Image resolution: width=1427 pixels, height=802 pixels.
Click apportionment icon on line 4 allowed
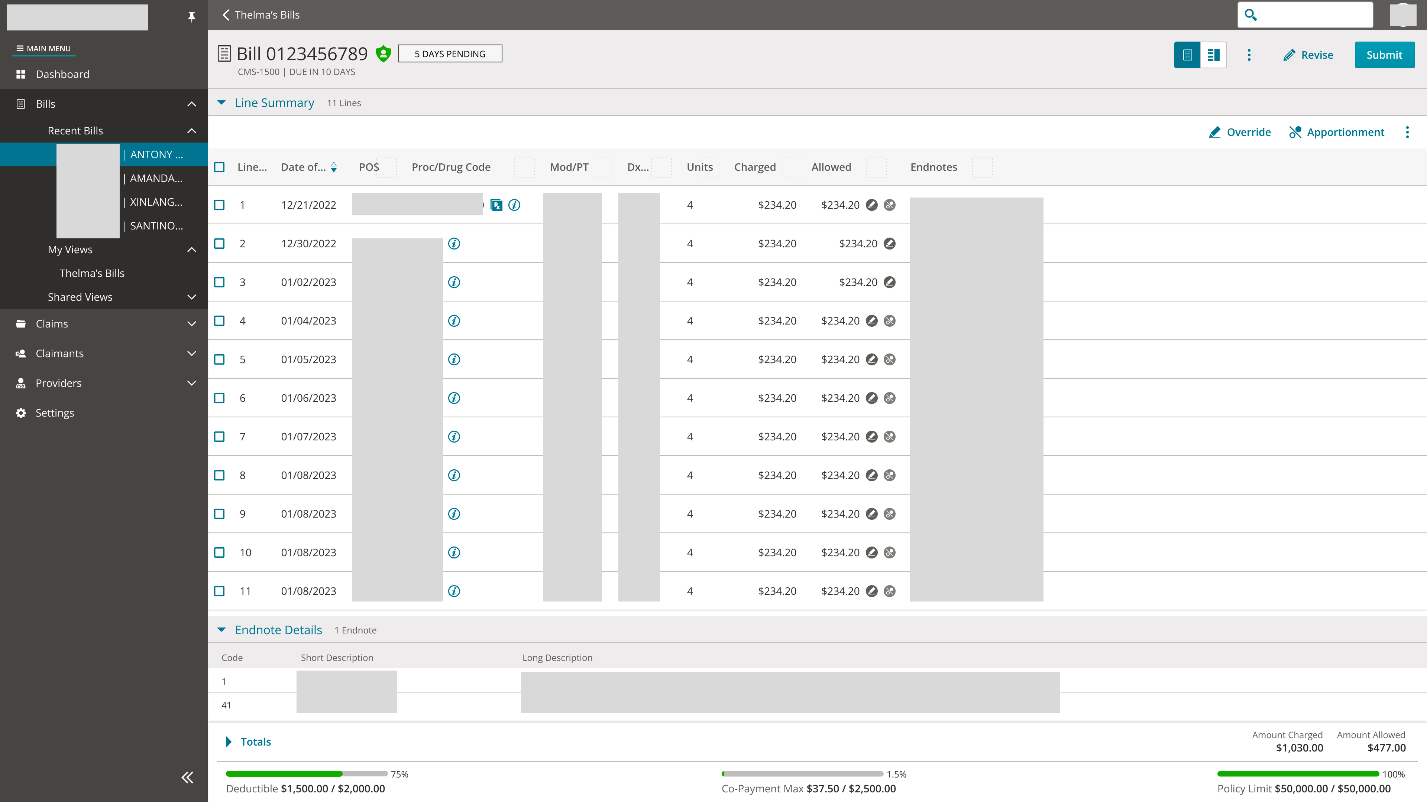point(890,321)
